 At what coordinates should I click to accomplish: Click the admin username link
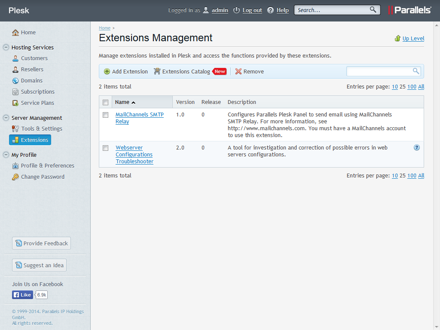click(x=220, y=10)
